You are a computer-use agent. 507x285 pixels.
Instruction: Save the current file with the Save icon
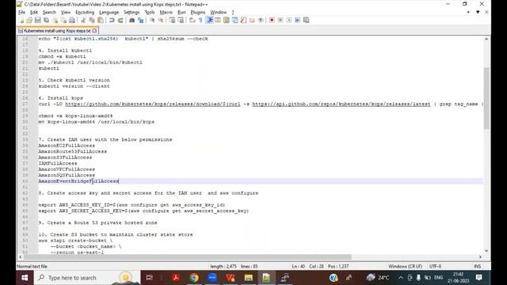38,21
